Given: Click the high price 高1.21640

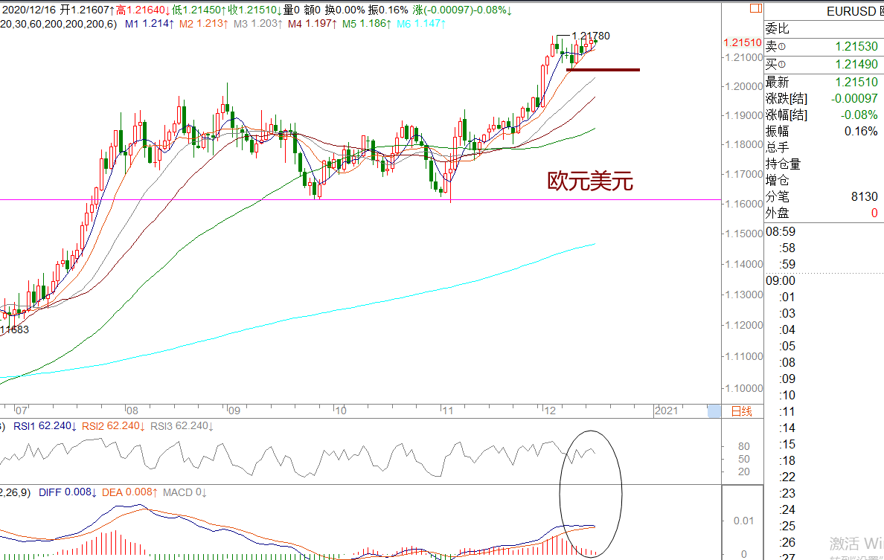Looking at the screenshot, I should (144, 10).
